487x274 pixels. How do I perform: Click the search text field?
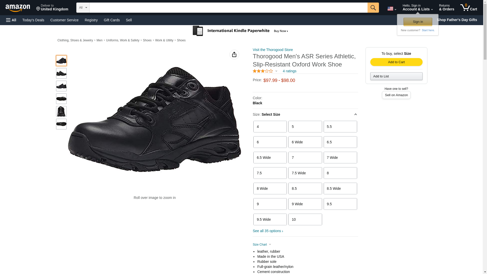click(x=229, y=8)
